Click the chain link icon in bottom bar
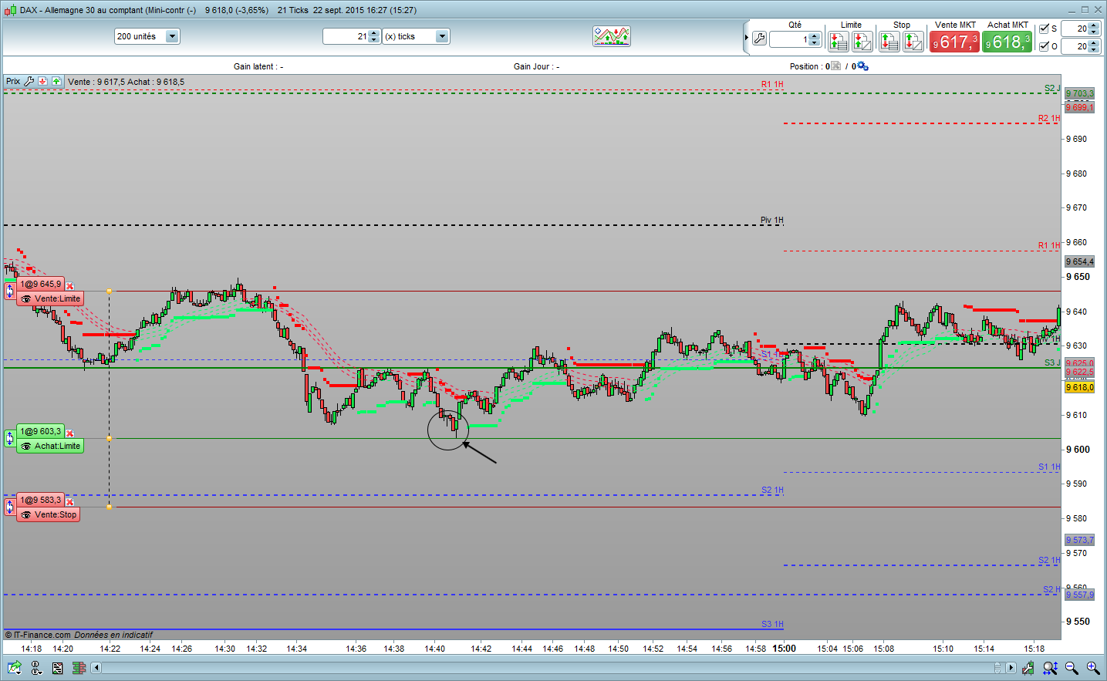The image size is (1107, 681). (36, 668)
